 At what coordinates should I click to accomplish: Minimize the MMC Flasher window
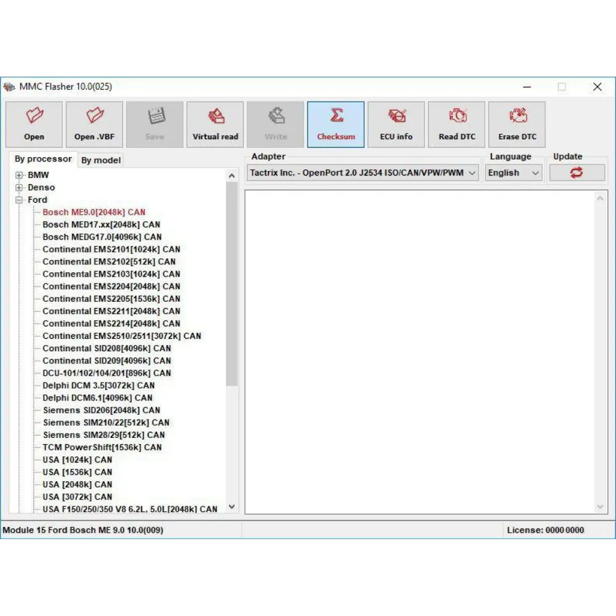click(x=527, y=87)
